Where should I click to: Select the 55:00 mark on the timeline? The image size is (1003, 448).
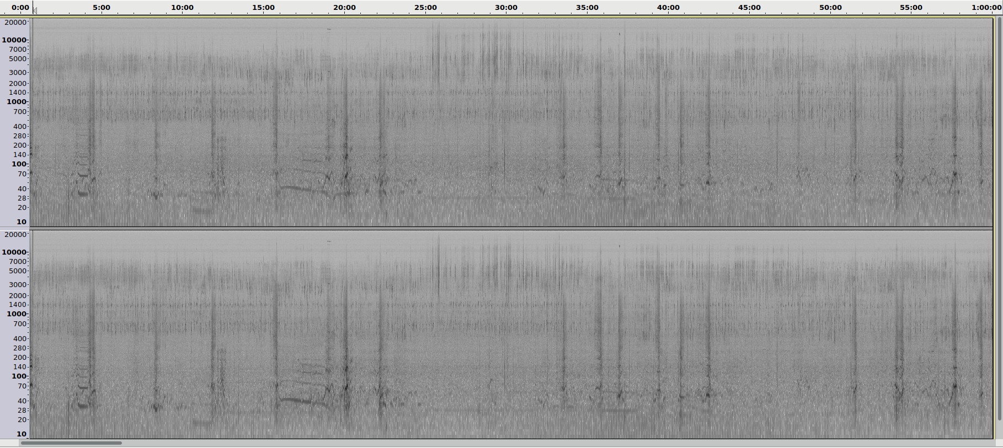pos(911,8)
